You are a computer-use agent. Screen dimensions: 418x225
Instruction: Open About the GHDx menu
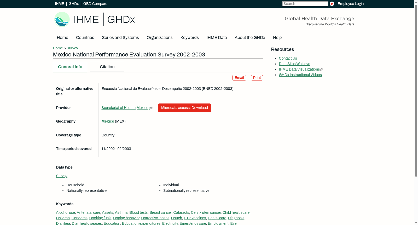[x=250, y=37]
